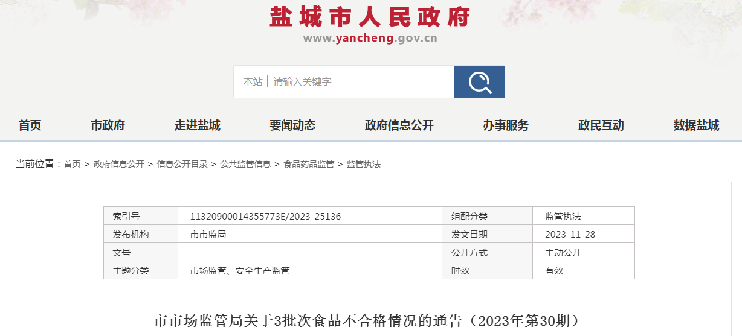
Task: Select 政府信息公开 navigation item
Action: (399, 125)
